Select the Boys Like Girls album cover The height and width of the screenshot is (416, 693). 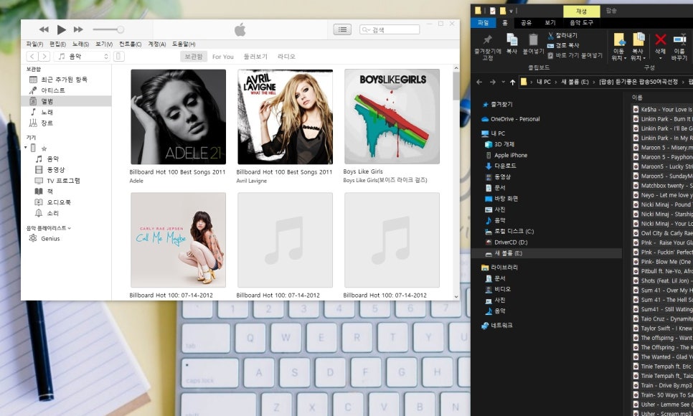pos(392,117)
